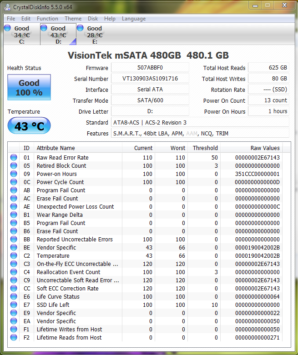The image size is (298, 355).
Task: Click the Raw Values column header
Action: [264, 148]
